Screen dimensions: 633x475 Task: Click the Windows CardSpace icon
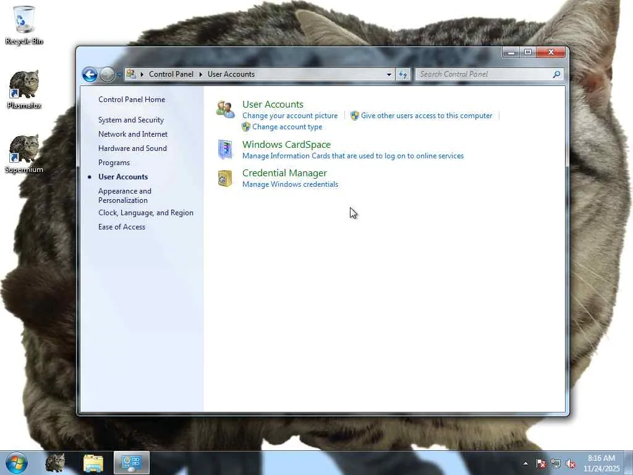tap(225, 150)
